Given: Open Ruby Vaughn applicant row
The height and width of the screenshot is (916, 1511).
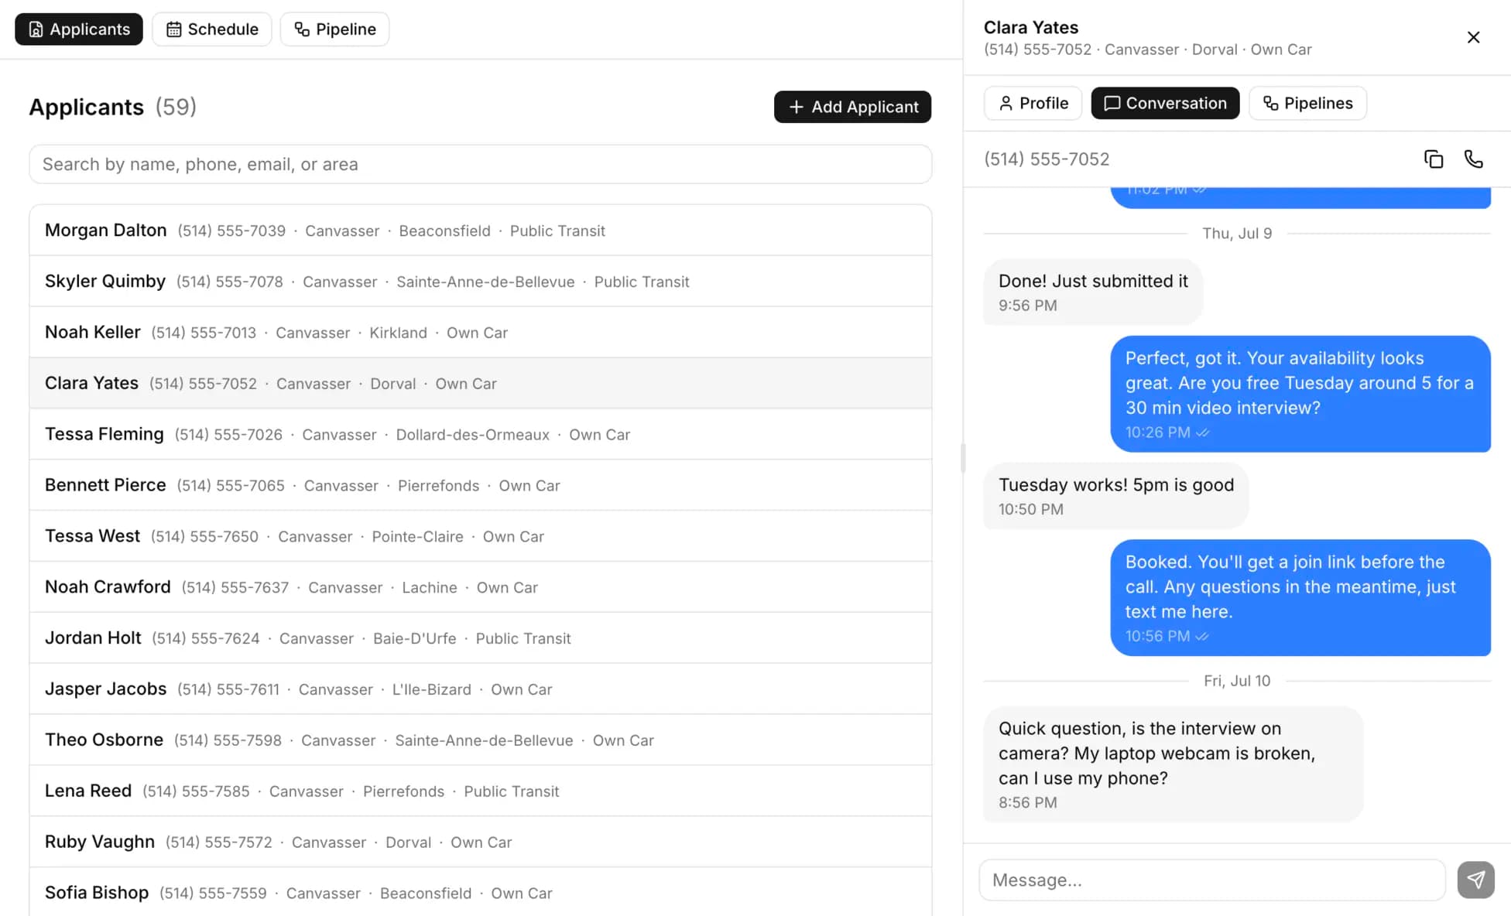Looking at the screenshot, I should coord(480,843).
